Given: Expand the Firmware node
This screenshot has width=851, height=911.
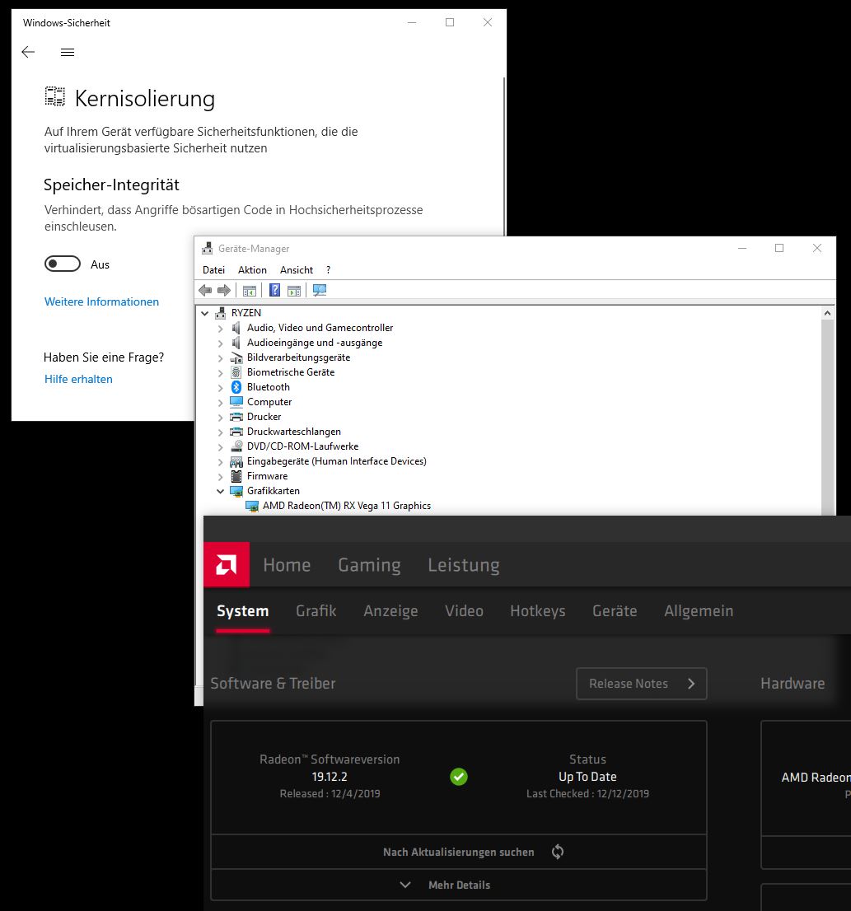Looking at the screenshot, I should [220, 476].
